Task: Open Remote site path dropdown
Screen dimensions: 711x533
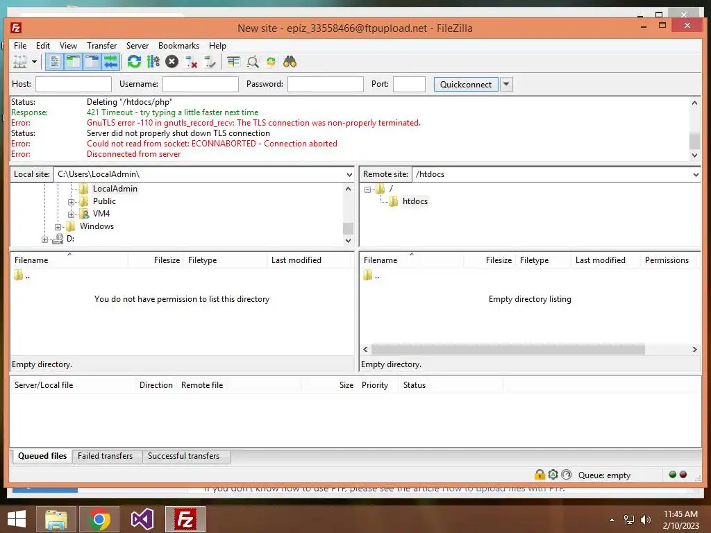Action: pos(696,174)
